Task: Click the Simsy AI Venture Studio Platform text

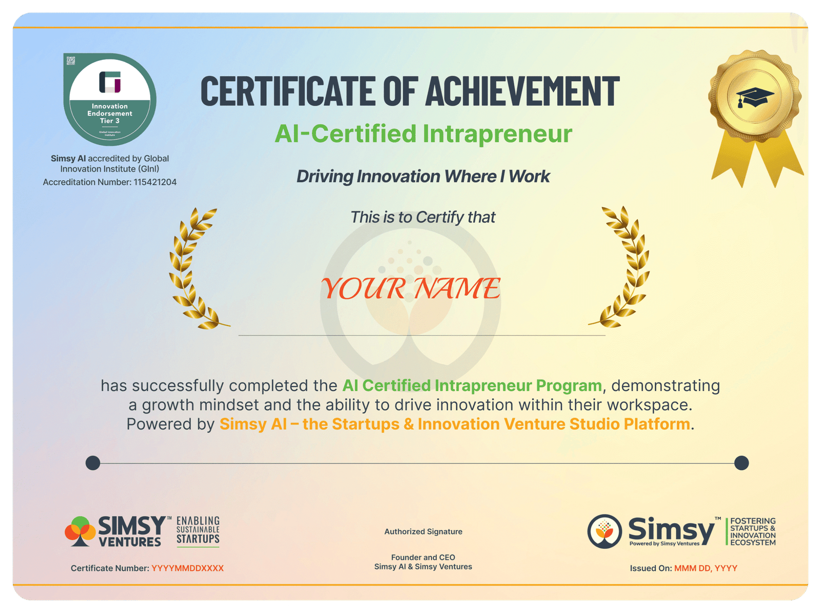Action: coord(455,424)
